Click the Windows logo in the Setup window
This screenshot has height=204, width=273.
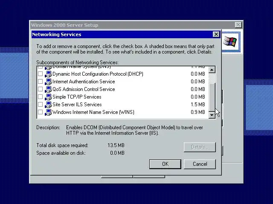tap(230, 41)
